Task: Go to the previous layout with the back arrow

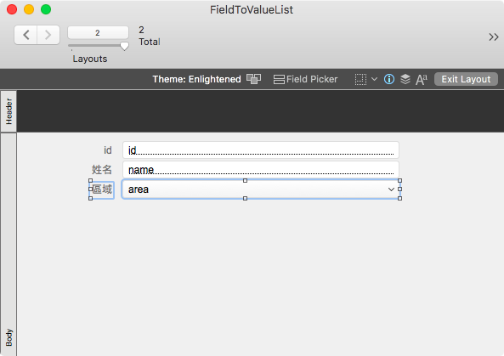Action: (x=26, y=35)
